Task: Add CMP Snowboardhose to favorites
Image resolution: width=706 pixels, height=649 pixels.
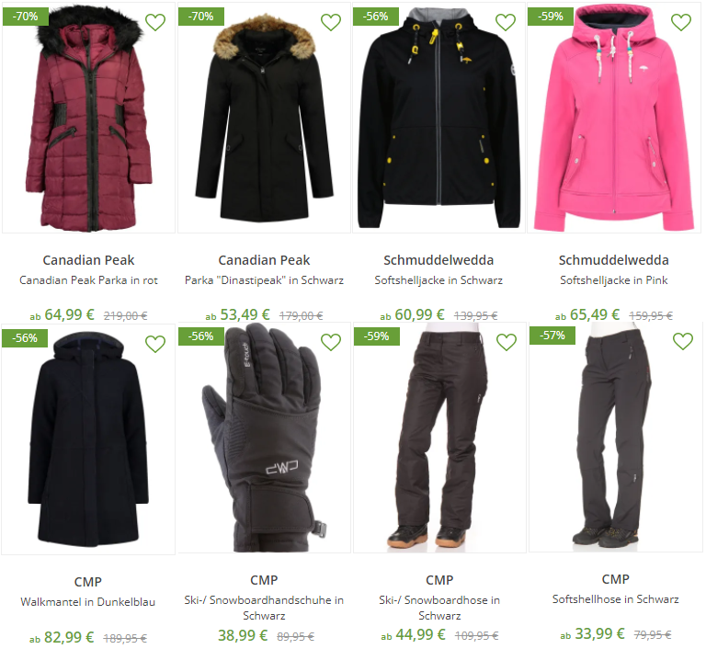Action: point(507,342)
